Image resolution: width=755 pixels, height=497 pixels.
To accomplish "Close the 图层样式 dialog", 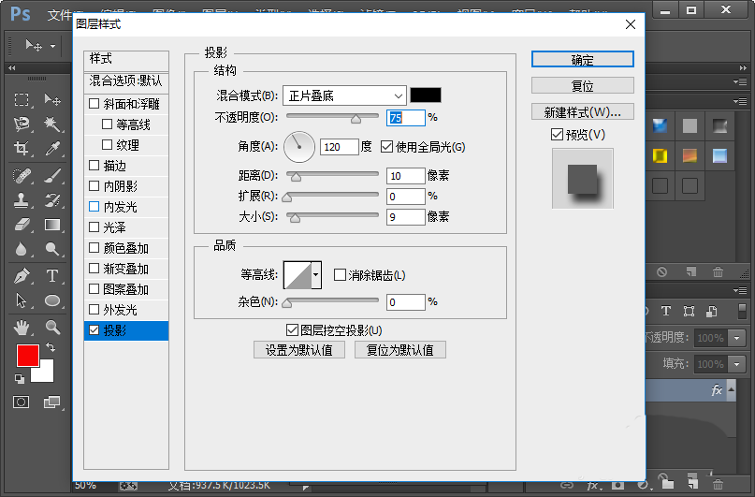I will (x=631, y=24).
